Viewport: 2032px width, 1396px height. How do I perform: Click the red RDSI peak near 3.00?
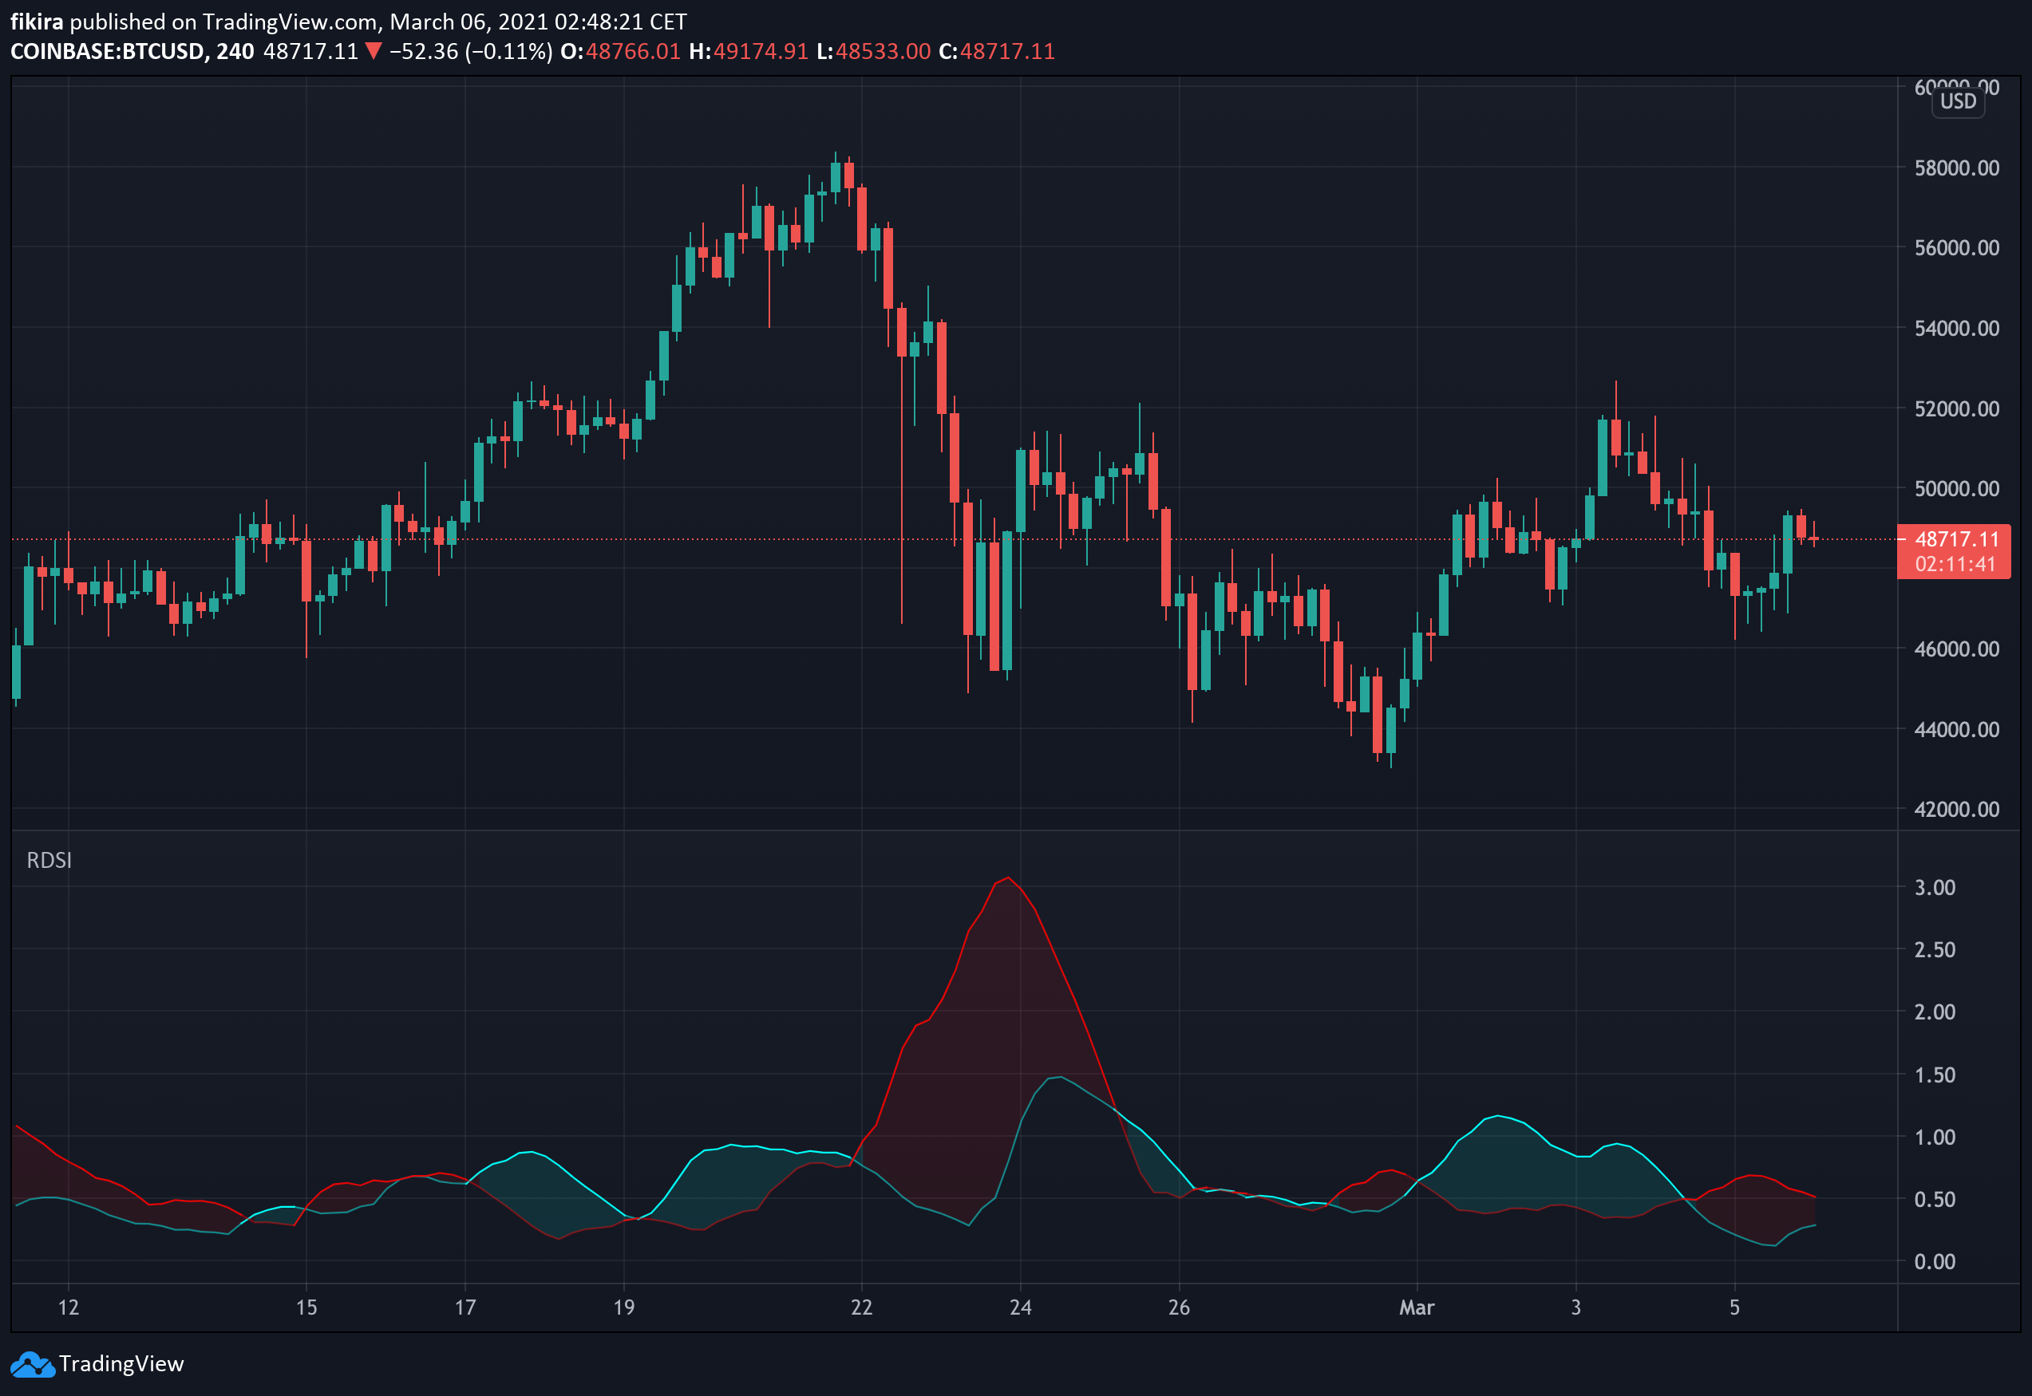(1008, 878)
